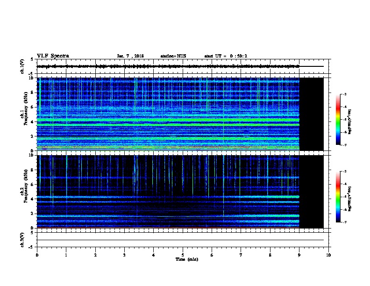The image size is (370, 286).
Task: Click the 'station=HUS' label
Action: 173,56
